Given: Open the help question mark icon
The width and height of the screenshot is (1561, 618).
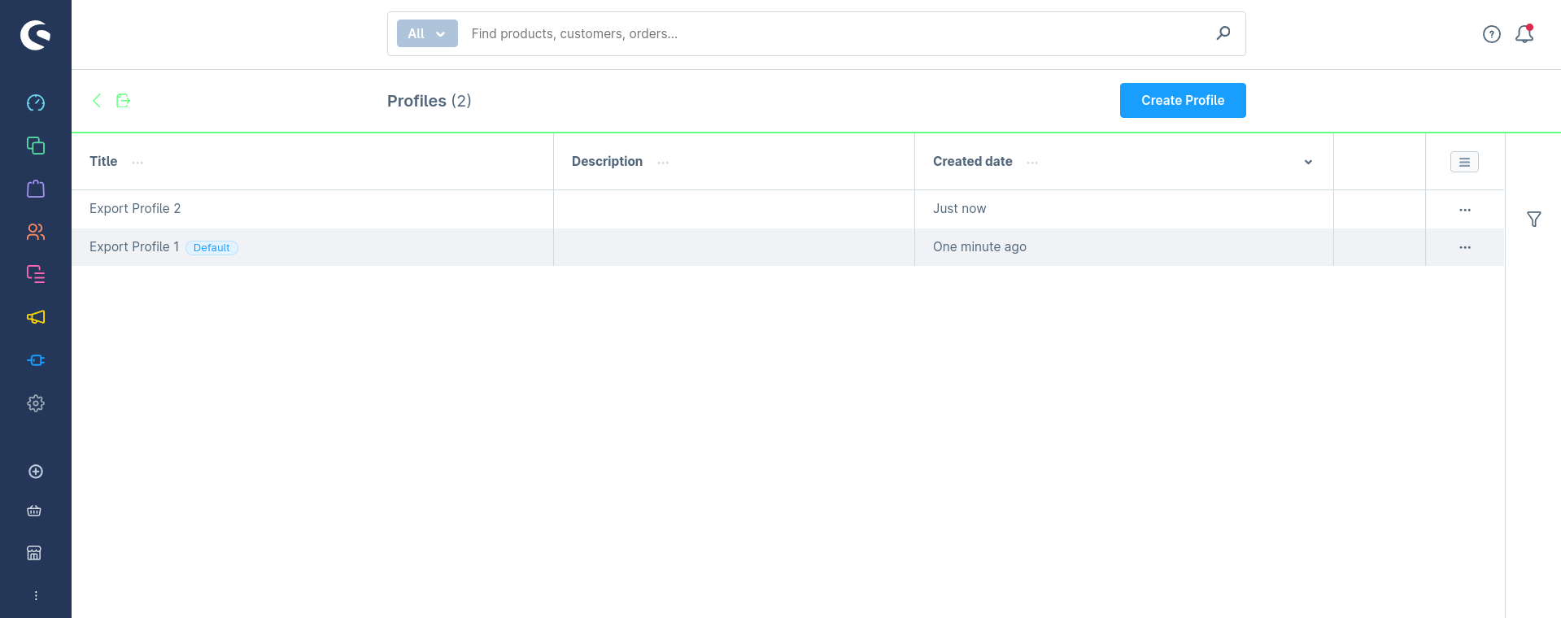Looking at the screenshot, I should pyautogui.click(x=1492, y=34).
